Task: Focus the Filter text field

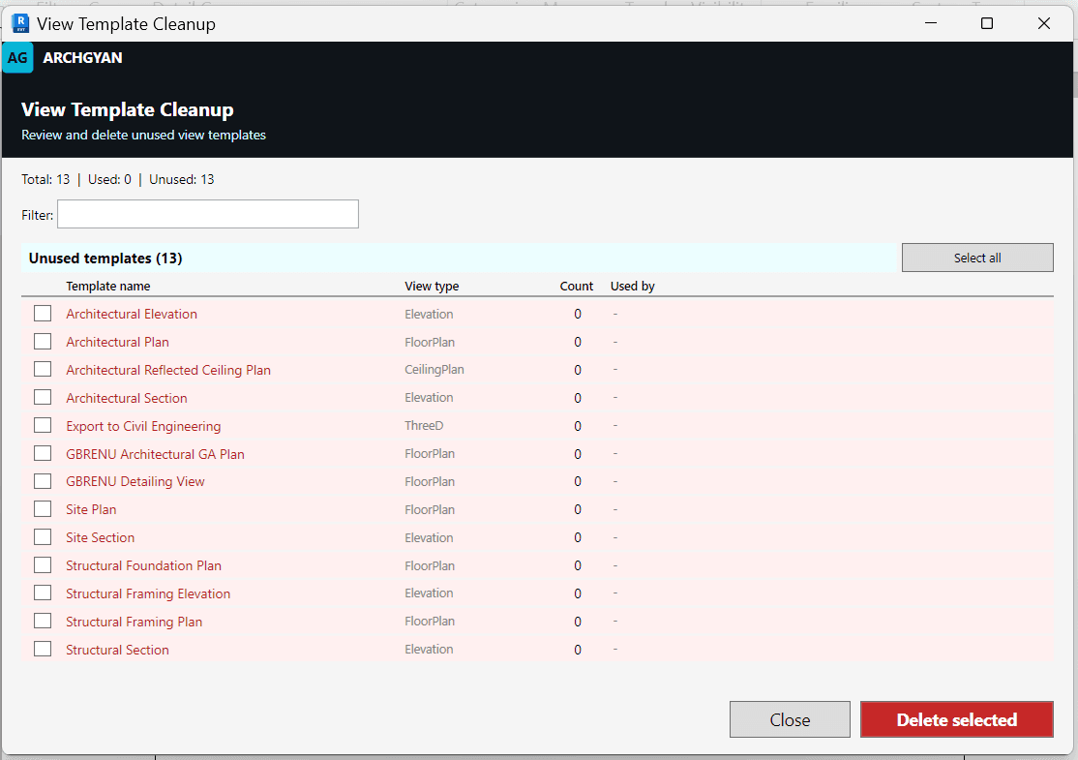Action: coord(208,215)
